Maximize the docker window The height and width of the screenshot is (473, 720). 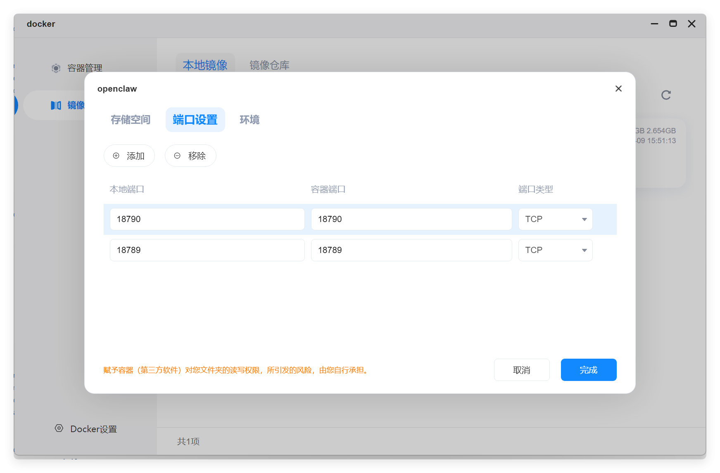673,24
